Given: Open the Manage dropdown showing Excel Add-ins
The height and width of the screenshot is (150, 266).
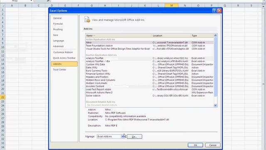Looking at the screenshot, I should [x=111, y=136].
